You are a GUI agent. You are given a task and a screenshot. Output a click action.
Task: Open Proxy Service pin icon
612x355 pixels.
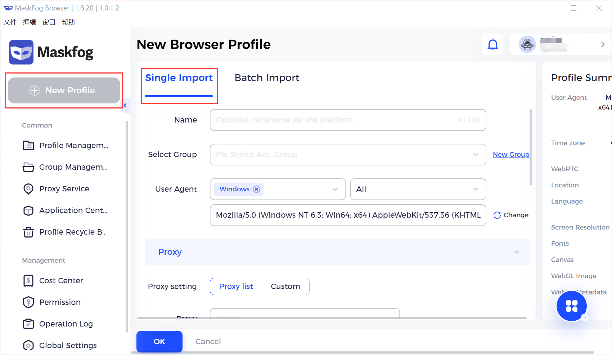[28, 189]
